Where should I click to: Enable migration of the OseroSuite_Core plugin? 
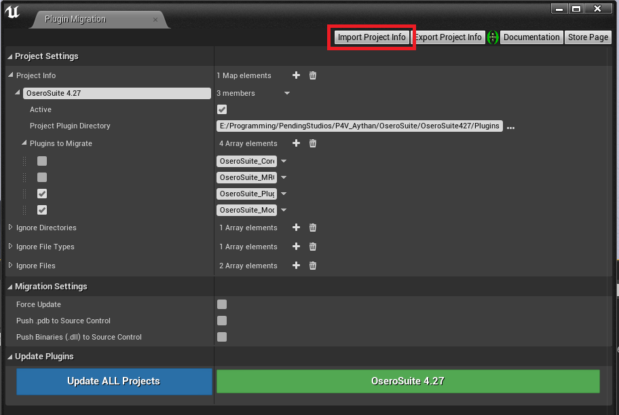pos(42,161)
